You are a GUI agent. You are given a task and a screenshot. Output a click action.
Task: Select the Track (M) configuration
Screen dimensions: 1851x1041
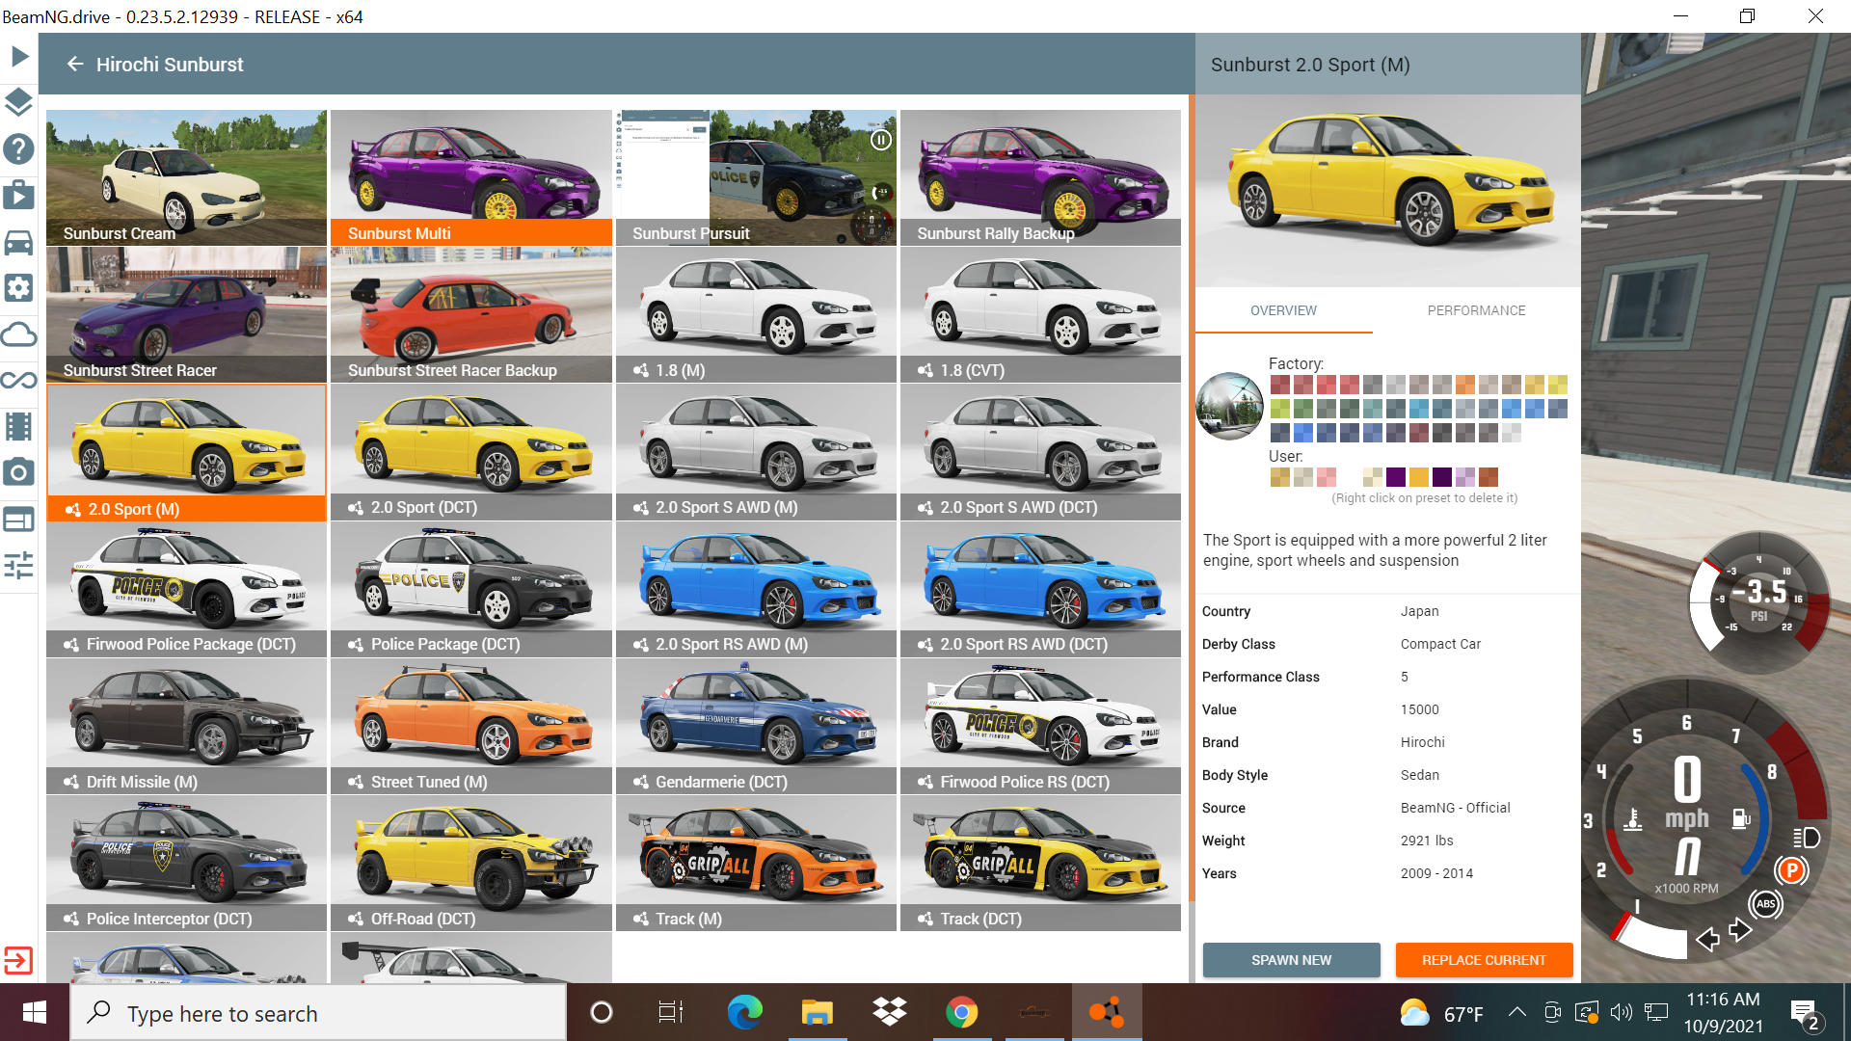pyautogui.click(x=756, y=864)
